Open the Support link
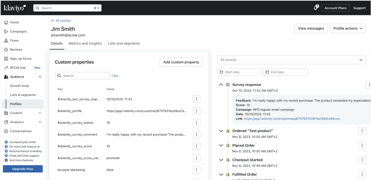The height and width of the screenshot is (180, 371). pos(359,8)
